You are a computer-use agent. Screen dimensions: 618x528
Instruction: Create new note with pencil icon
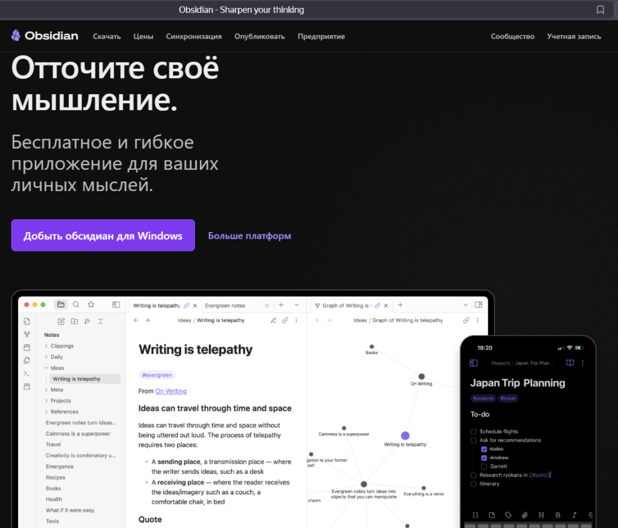click(x=61, y=321)
